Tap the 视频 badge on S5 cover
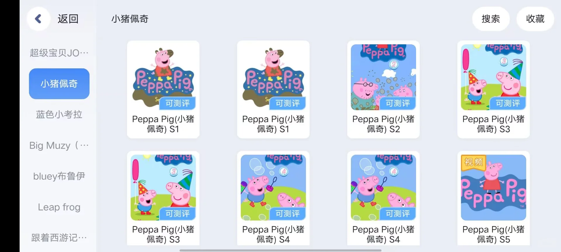The width and height of the screenshot is (561, 252). tap(474, 162)
